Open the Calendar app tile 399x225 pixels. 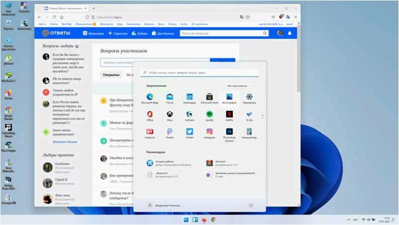[190, 98]
